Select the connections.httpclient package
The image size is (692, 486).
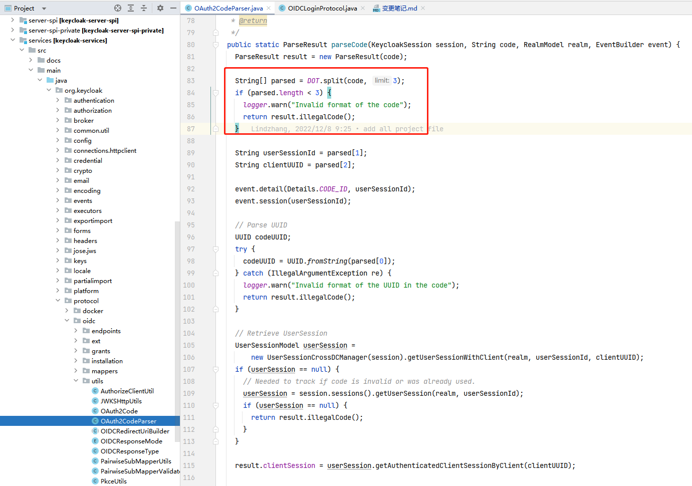tap(105, 150)
